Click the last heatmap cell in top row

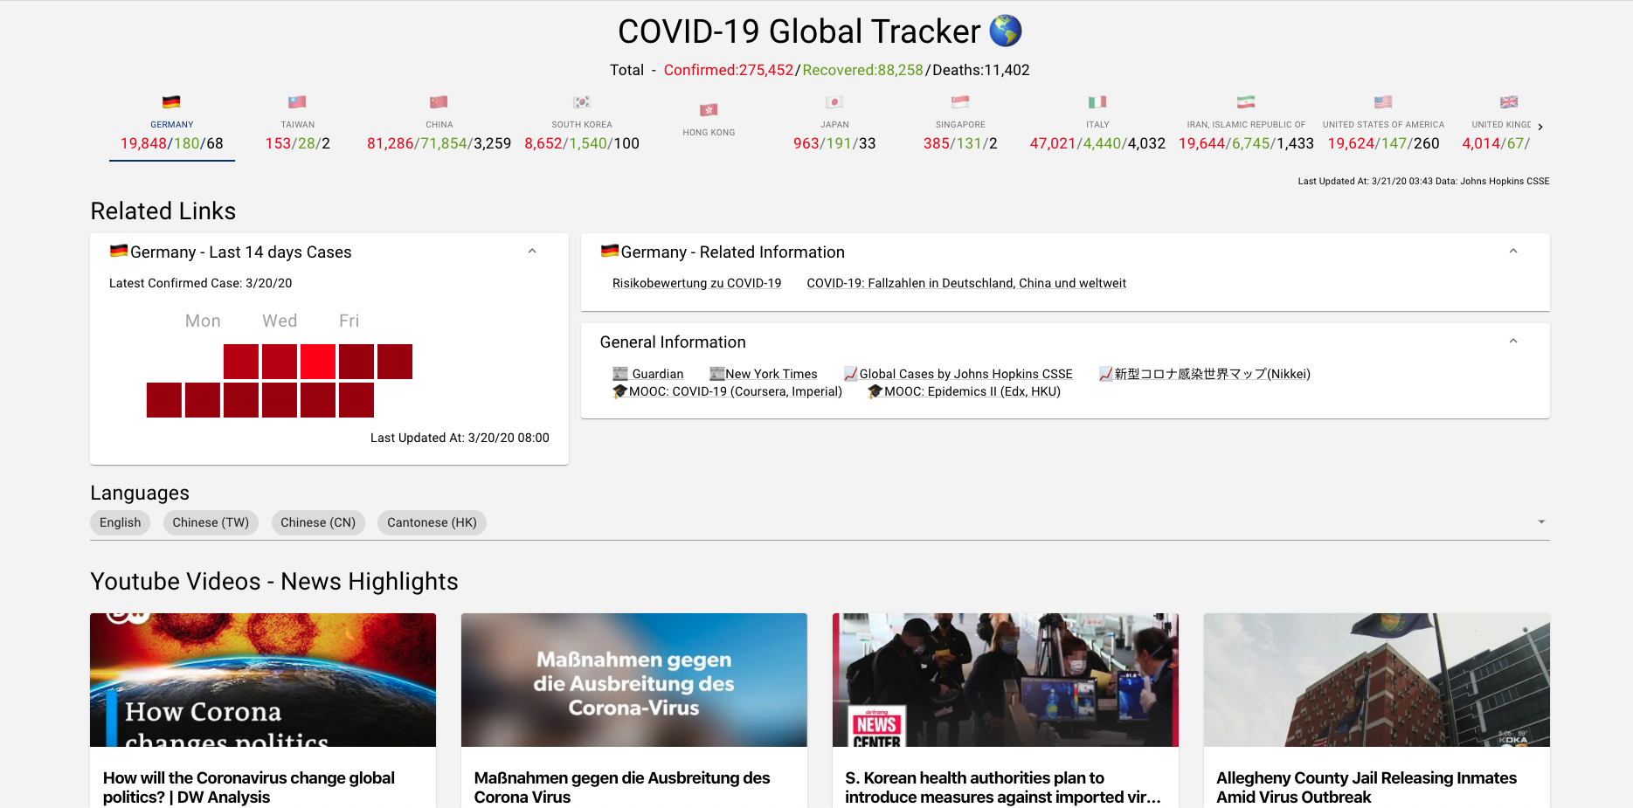point(395,362)
